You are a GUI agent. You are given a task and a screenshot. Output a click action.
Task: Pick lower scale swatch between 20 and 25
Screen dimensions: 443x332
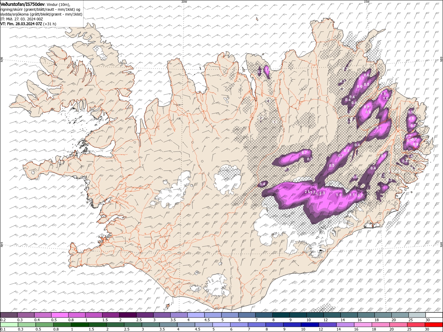pyautogui.click(x=398, y=325)
